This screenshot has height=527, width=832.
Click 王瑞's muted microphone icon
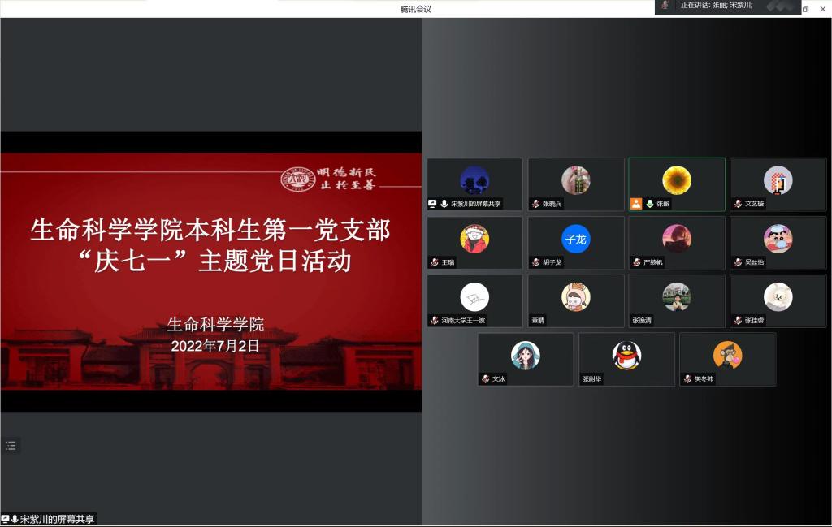(435, 262)
